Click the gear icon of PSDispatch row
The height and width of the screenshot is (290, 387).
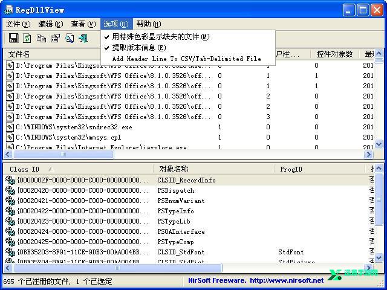point(10,190)
